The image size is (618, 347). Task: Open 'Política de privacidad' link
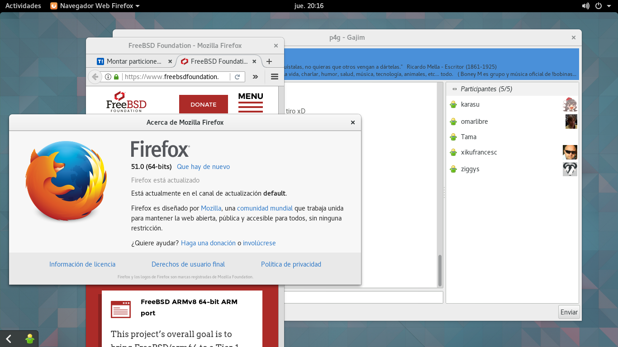[291, 264]
